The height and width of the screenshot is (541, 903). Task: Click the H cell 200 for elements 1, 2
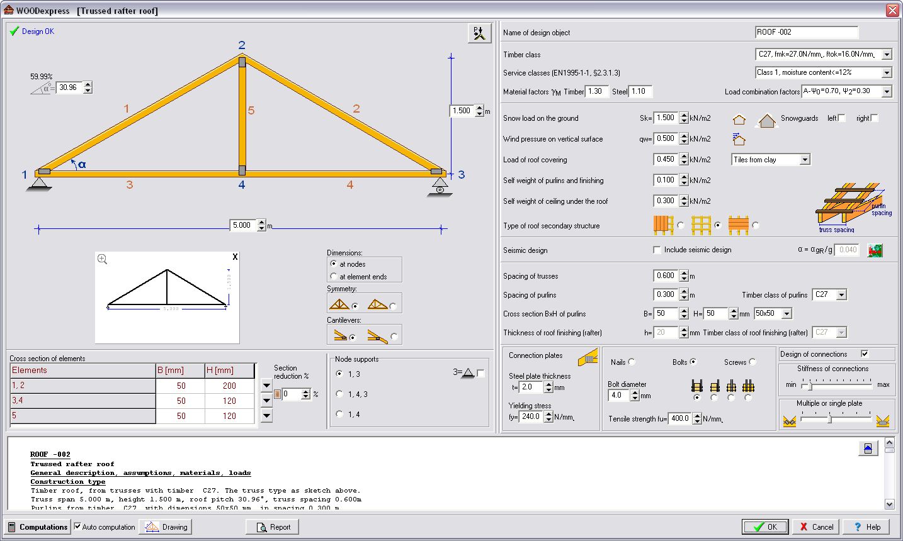point(229,386)
